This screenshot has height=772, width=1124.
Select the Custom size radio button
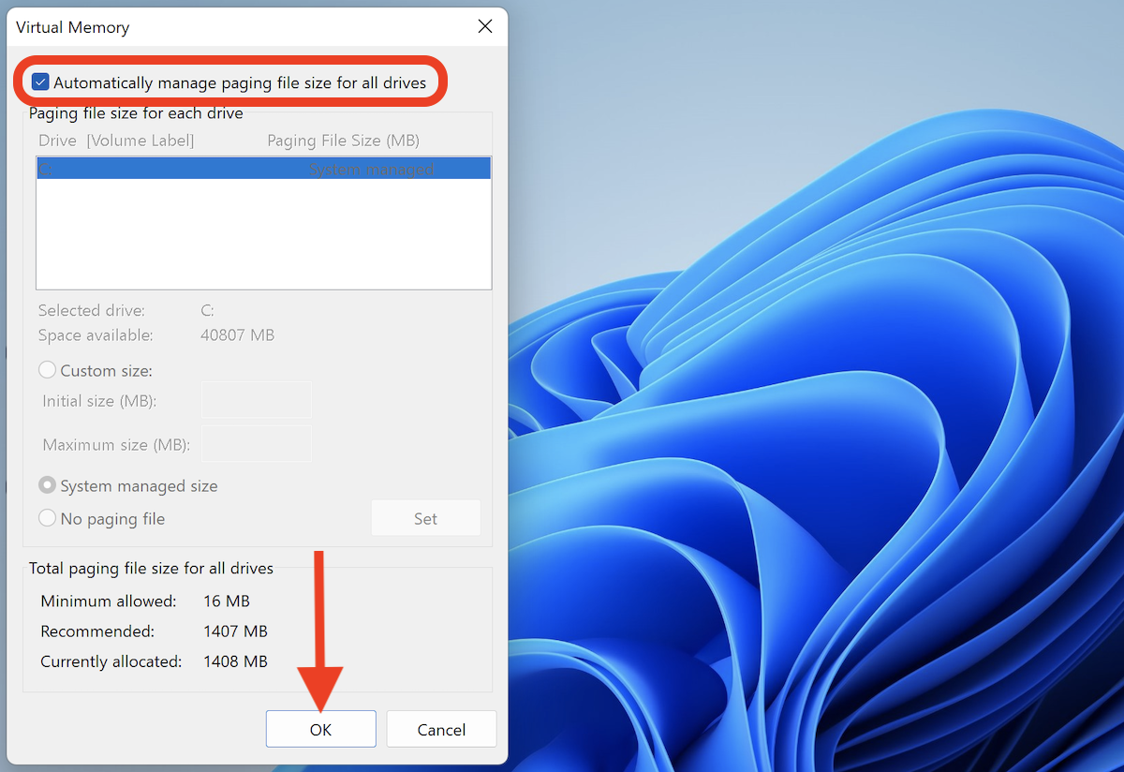[x=47, y=370]
